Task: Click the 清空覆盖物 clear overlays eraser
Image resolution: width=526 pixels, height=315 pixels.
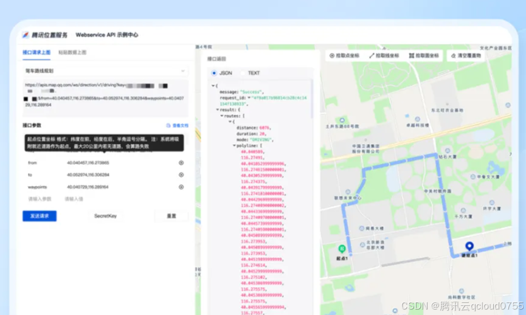Action: click(x=466, y=56)
